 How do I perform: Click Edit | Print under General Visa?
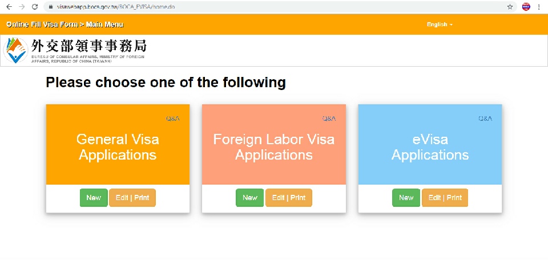132,198
